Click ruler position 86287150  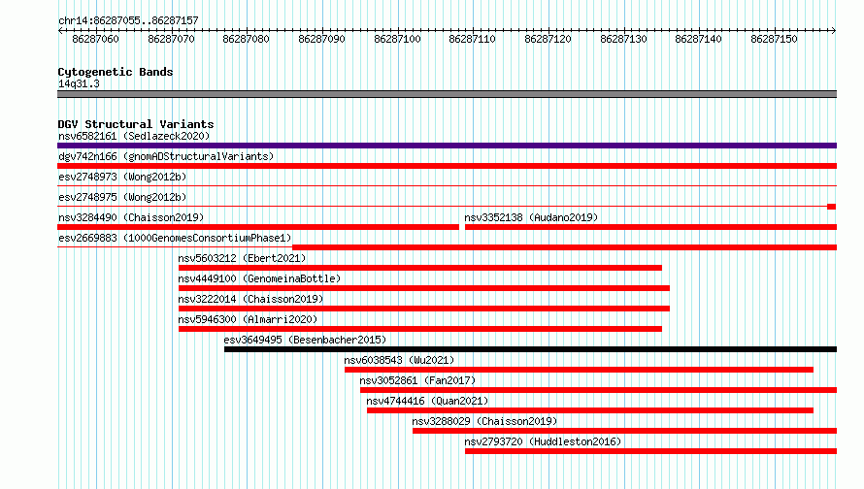pos(774,39)
